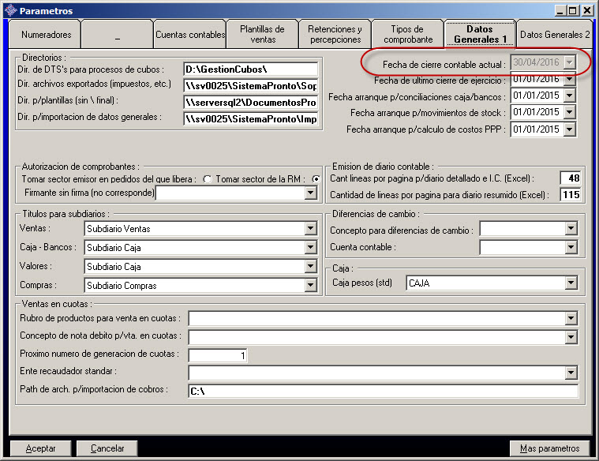Open 'Fecha de ultimo cierre de ejercicio' date dropdown

tap(570, 79)
